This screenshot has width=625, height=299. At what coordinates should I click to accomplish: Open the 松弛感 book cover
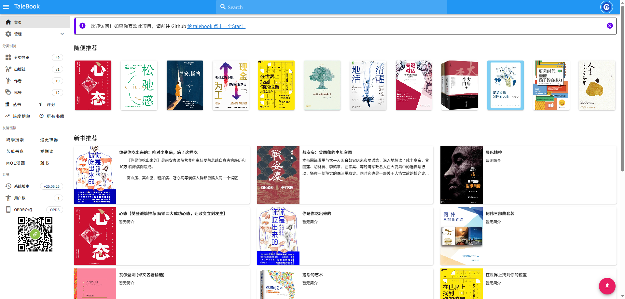click(139, 85)
